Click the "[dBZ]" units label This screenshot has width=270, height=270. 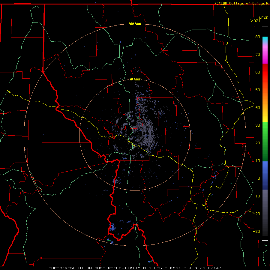click(x=255, y=21)
